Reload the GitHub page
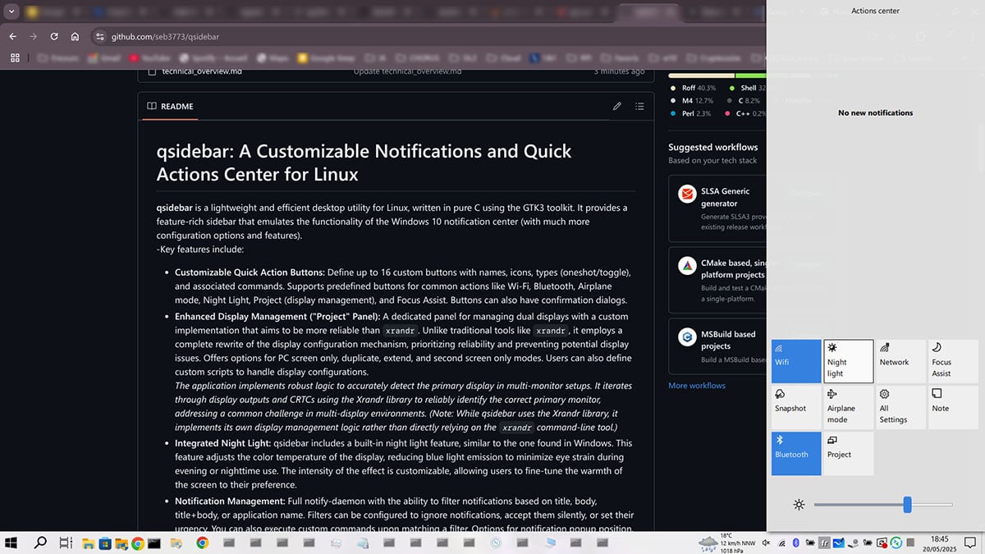This screenshot has height=554, width=985. (x=54, y=37)
